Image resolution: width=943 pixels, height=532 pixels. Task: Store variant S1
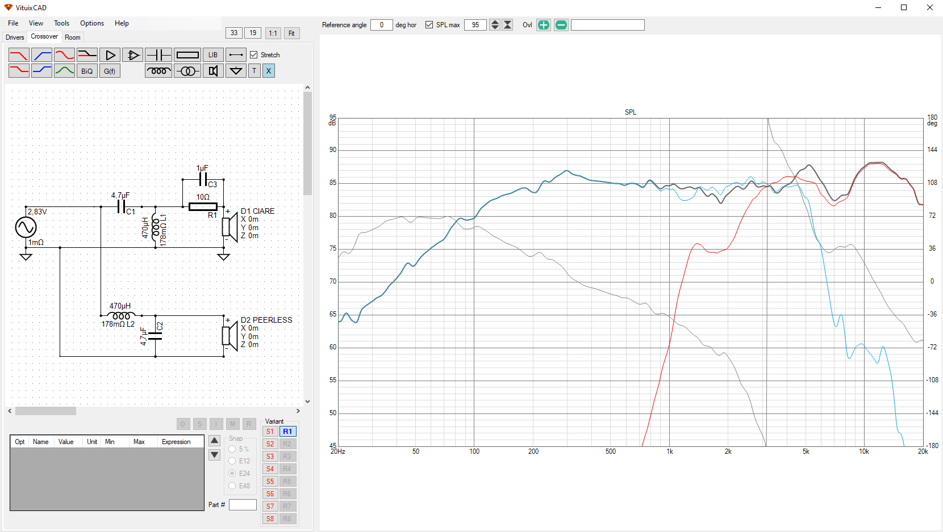pos(270,432)
